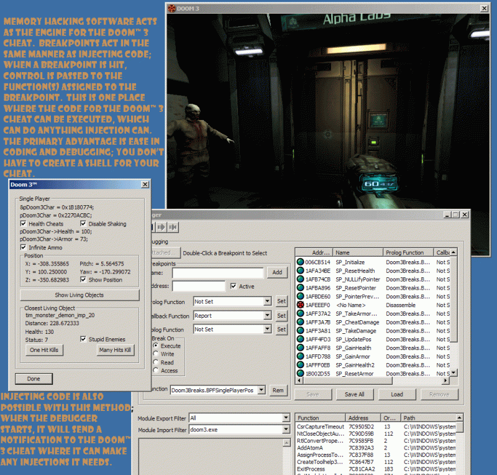The height and width of the screenshot is (475, 497).
Task: Click the green dot next to SP_TakeArmor
Action: [300, 315]
